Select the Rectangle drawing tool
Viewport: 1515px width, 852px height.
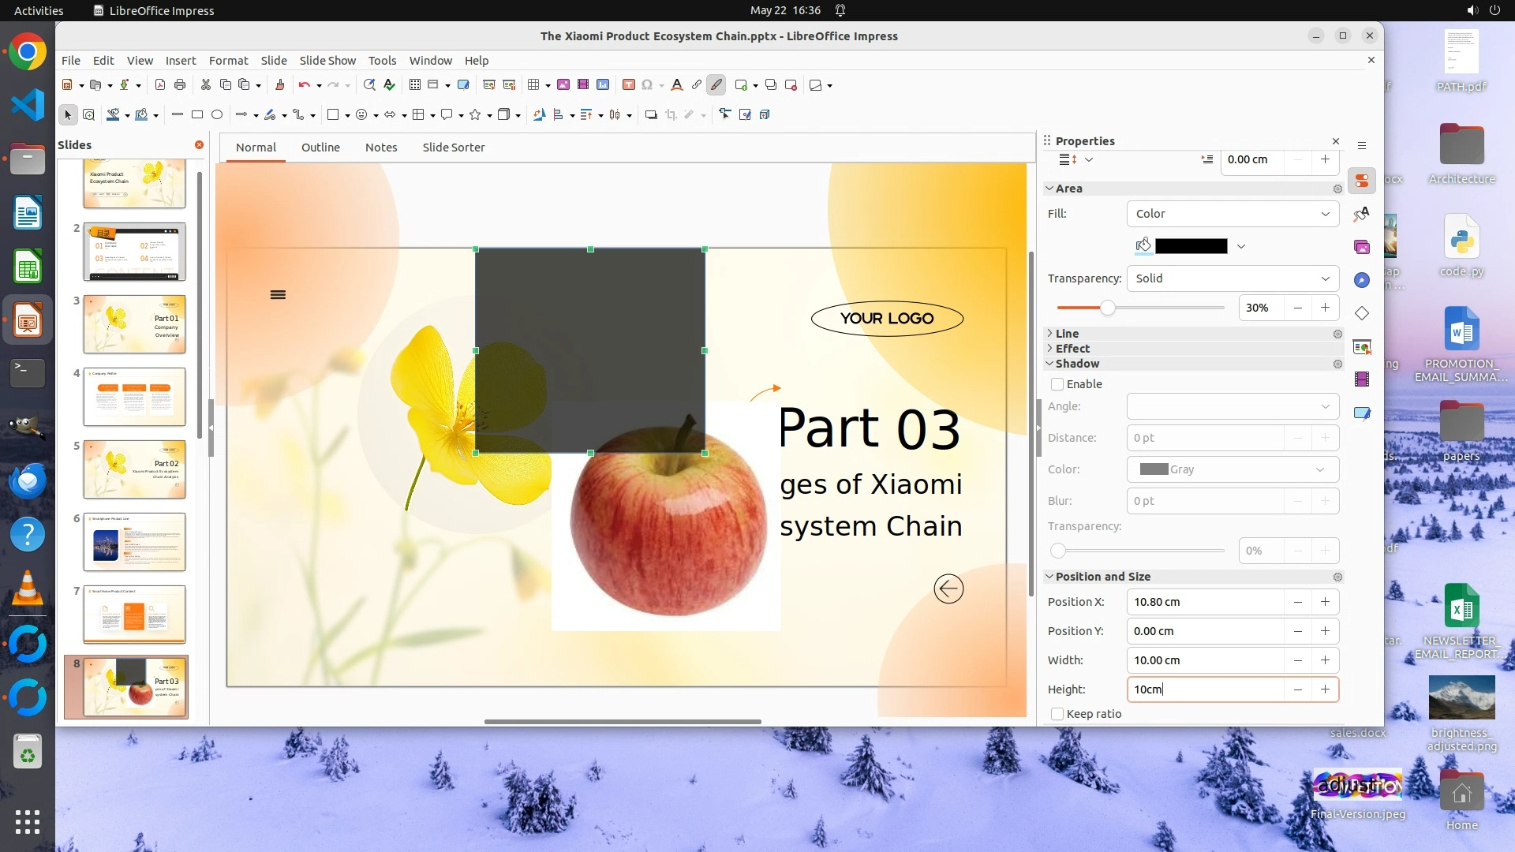tap(197, 115)
